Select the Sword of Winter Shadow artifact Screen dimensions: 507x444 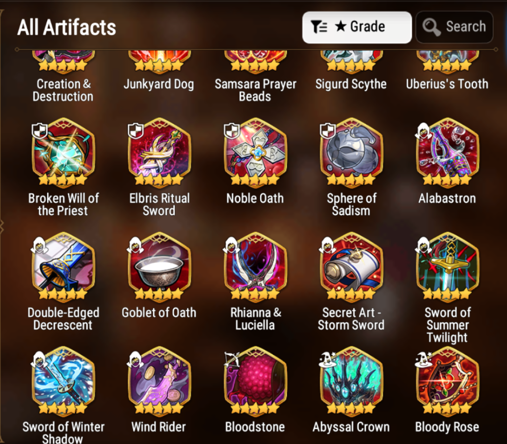pyautogui.click(x=63, y=382)
